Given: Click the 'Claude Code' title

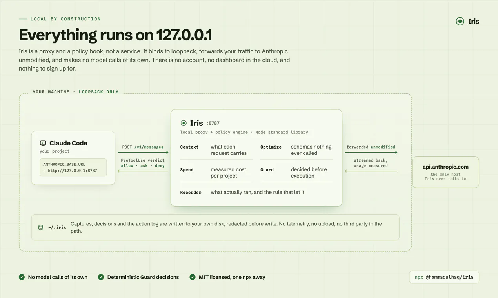Looking at the screenshot, I should tap(68, 143).
